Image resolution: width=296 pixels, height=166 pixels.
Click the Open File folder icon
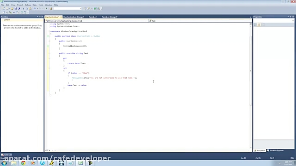(12, 9)
